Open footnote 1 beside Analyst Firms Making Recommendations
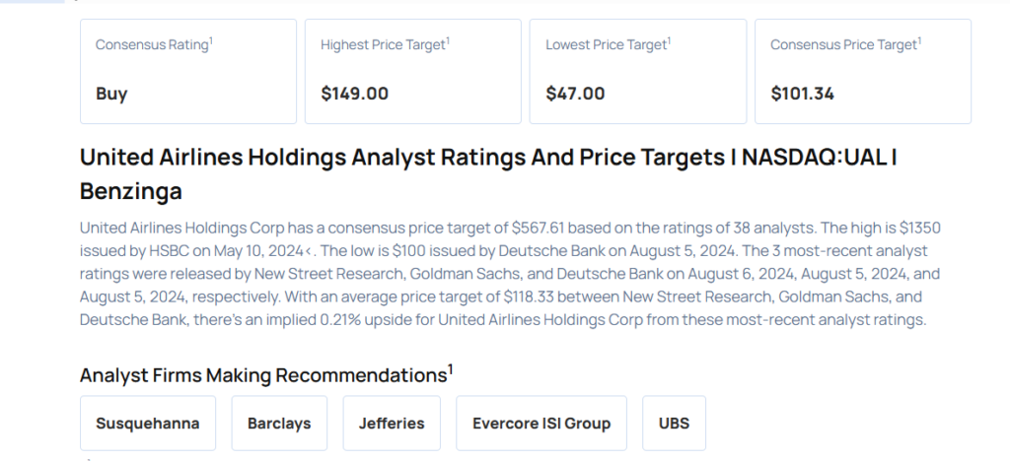This screenshot has height=461, width=1010. coord(451,369)
